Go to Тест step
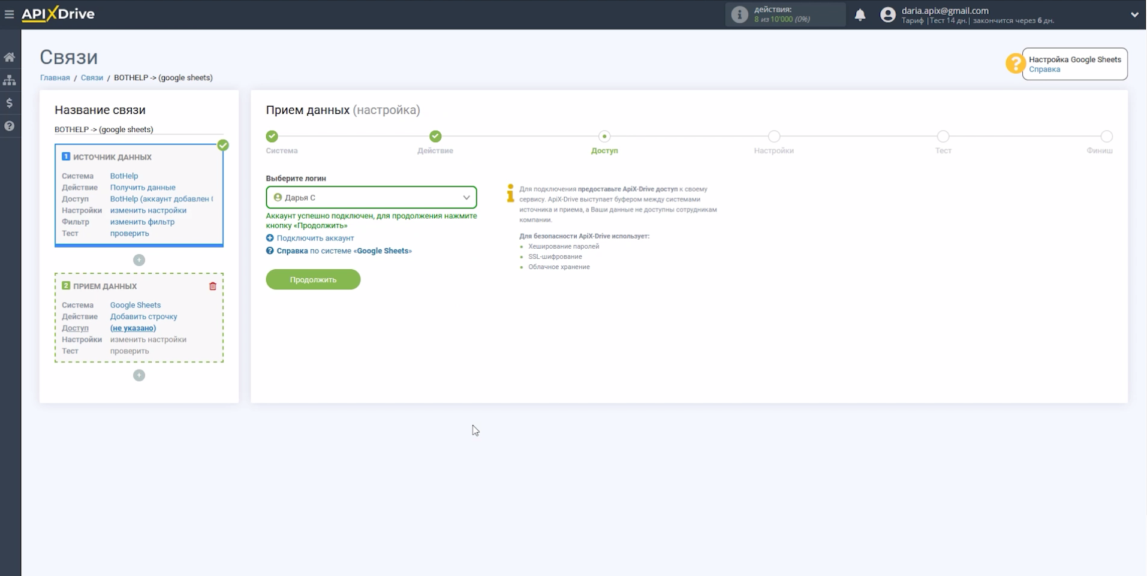 point(943,137)
